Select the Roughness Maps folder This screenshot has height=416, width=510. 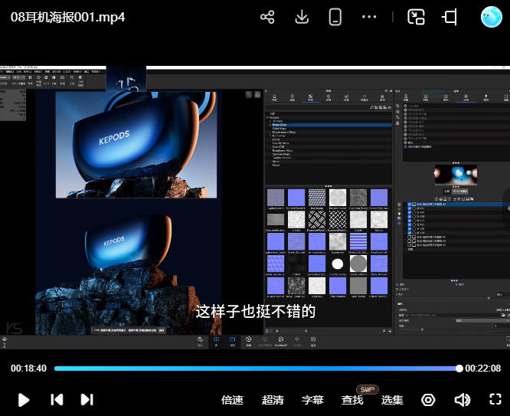pos(283,150)
